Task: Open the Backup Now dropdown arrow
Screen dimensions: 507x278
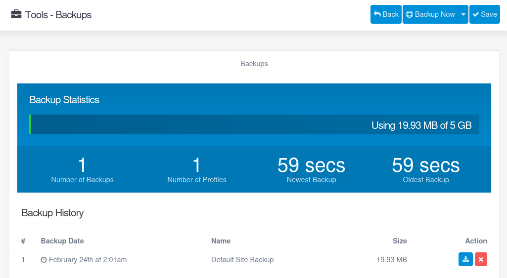Action: tap(463, 14)
